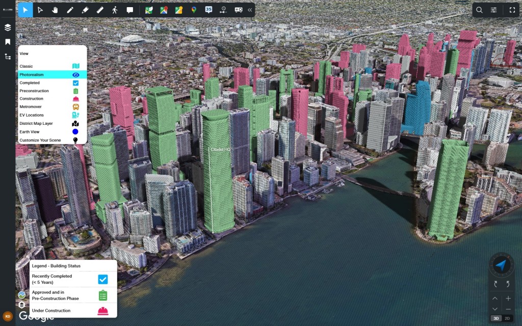522x326 pixels.
Task: Click the up arrow zoom stepper
Action: click(x=494, y=298)
